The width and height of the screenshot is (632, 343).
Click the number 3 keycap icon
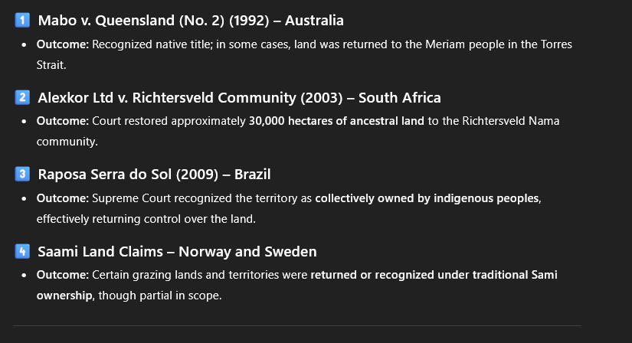21,174
